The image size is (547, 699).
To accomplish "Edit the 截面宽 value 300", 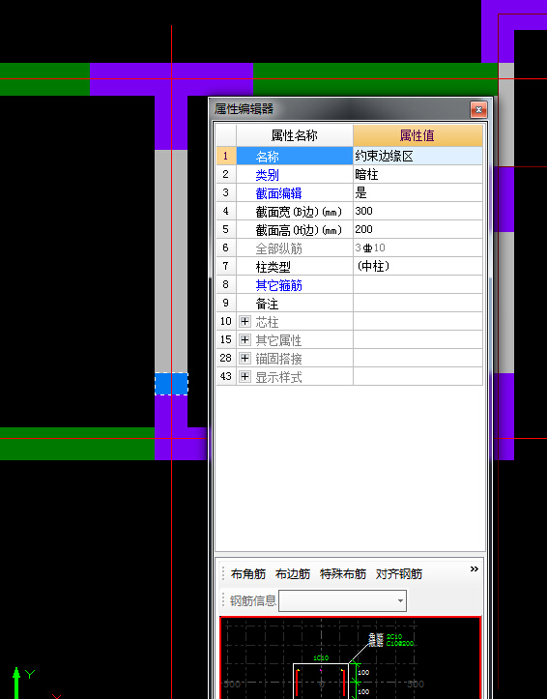I will (x=417, y=211).
